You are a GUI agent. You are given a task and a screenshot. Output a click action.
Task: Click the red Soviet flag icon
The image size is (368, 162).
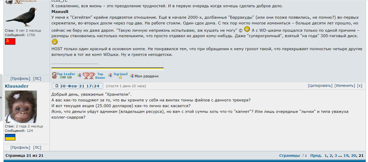click(x=10, y=41)
